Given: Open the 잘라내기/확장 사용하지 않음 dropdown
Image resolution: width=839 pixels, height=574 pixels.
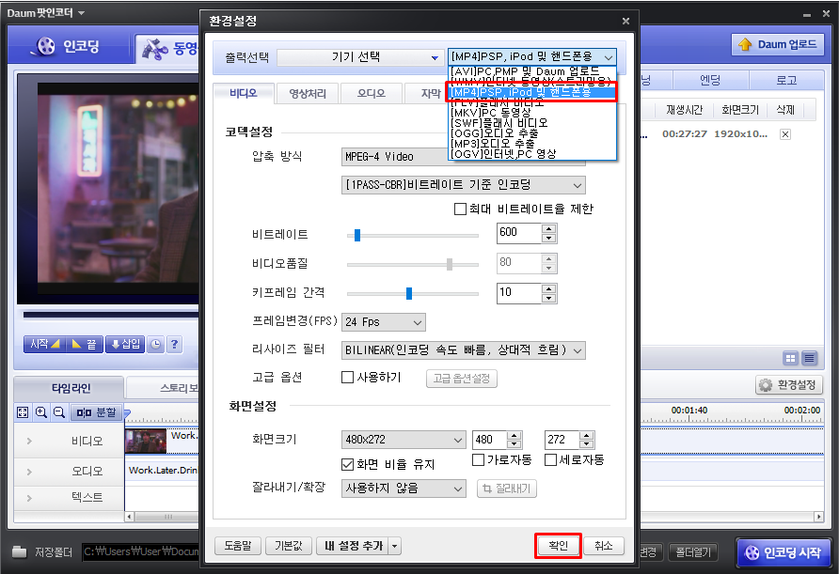Looking at the screenshot, I should (x=403, y=489).
